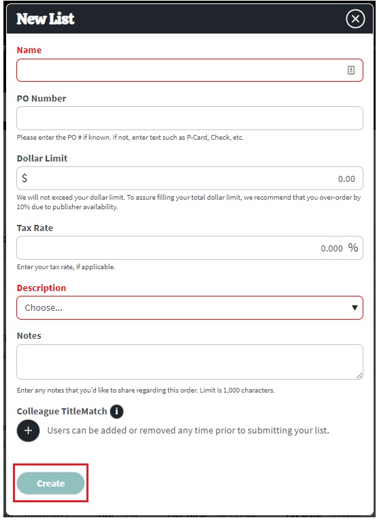Add a colleague with the plus button
This screenshot has height=520, width=377.
[28, 431]
